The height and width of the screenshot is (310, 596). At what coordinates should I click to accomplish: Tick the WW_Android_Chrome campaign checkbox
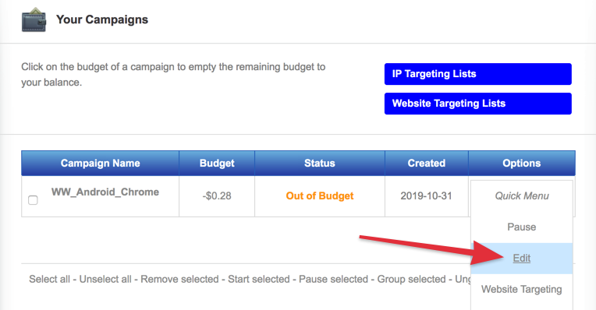(x=33, y=200)
